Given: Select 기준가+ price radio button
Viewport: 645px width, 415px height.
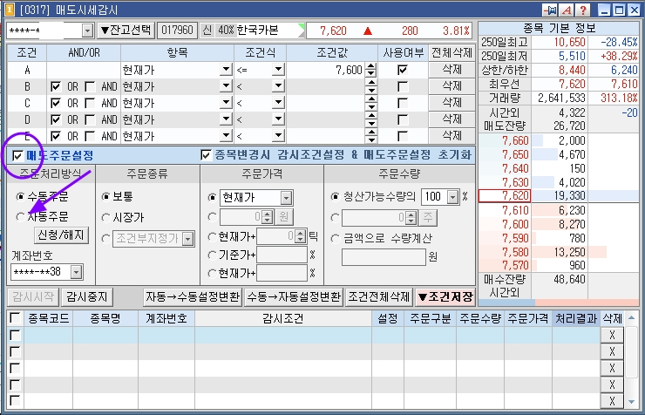Looking at the screenshot, I should tap(213, 255).
